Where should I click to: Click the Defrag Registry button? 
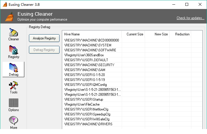44,50
